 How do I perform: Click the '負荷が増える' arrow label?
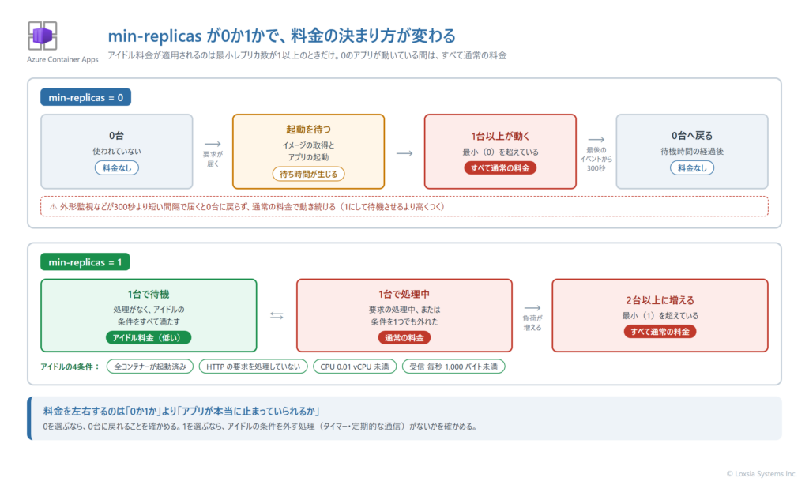(532, 323)
